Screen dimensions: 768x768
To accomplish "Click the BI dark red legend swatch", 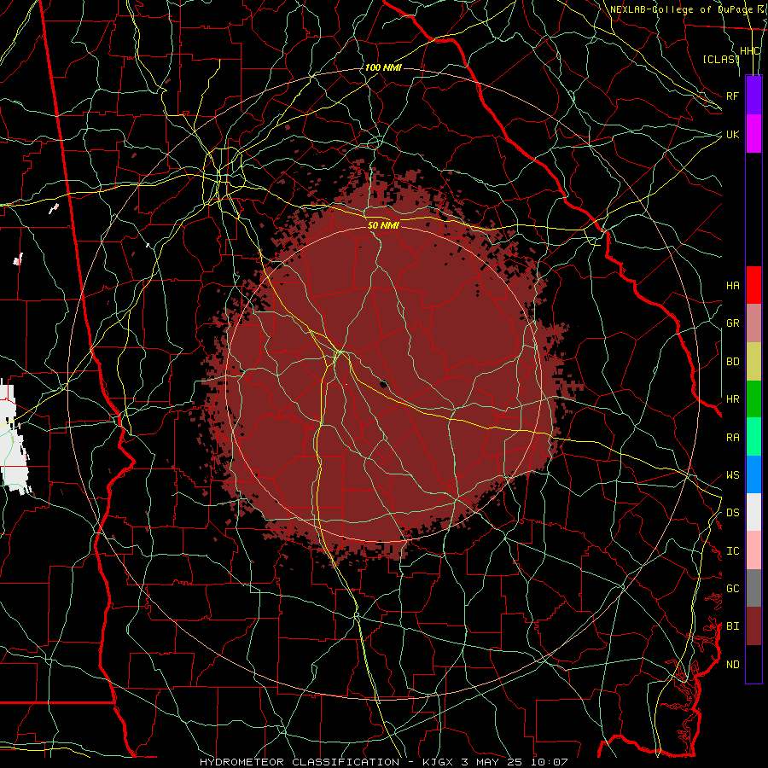I will coord(753,626).
